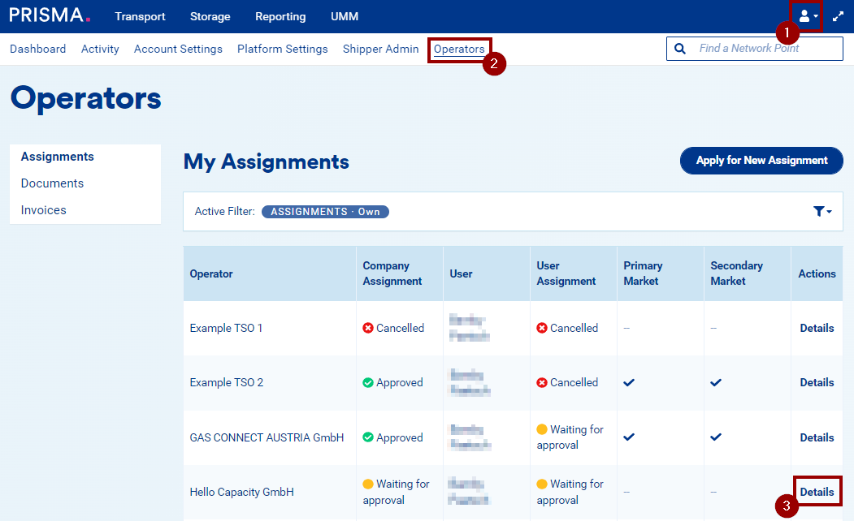Click the ASSIGNMENTS · Own filter tag
The image size is (854, 521).
pos(325,212)
